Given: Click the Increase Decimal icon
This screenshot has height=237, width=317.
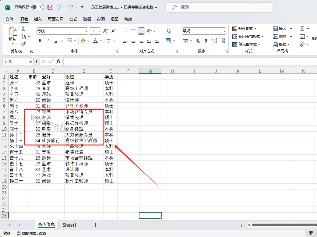Looking at the screenshot, I should [x=214, y=41].
